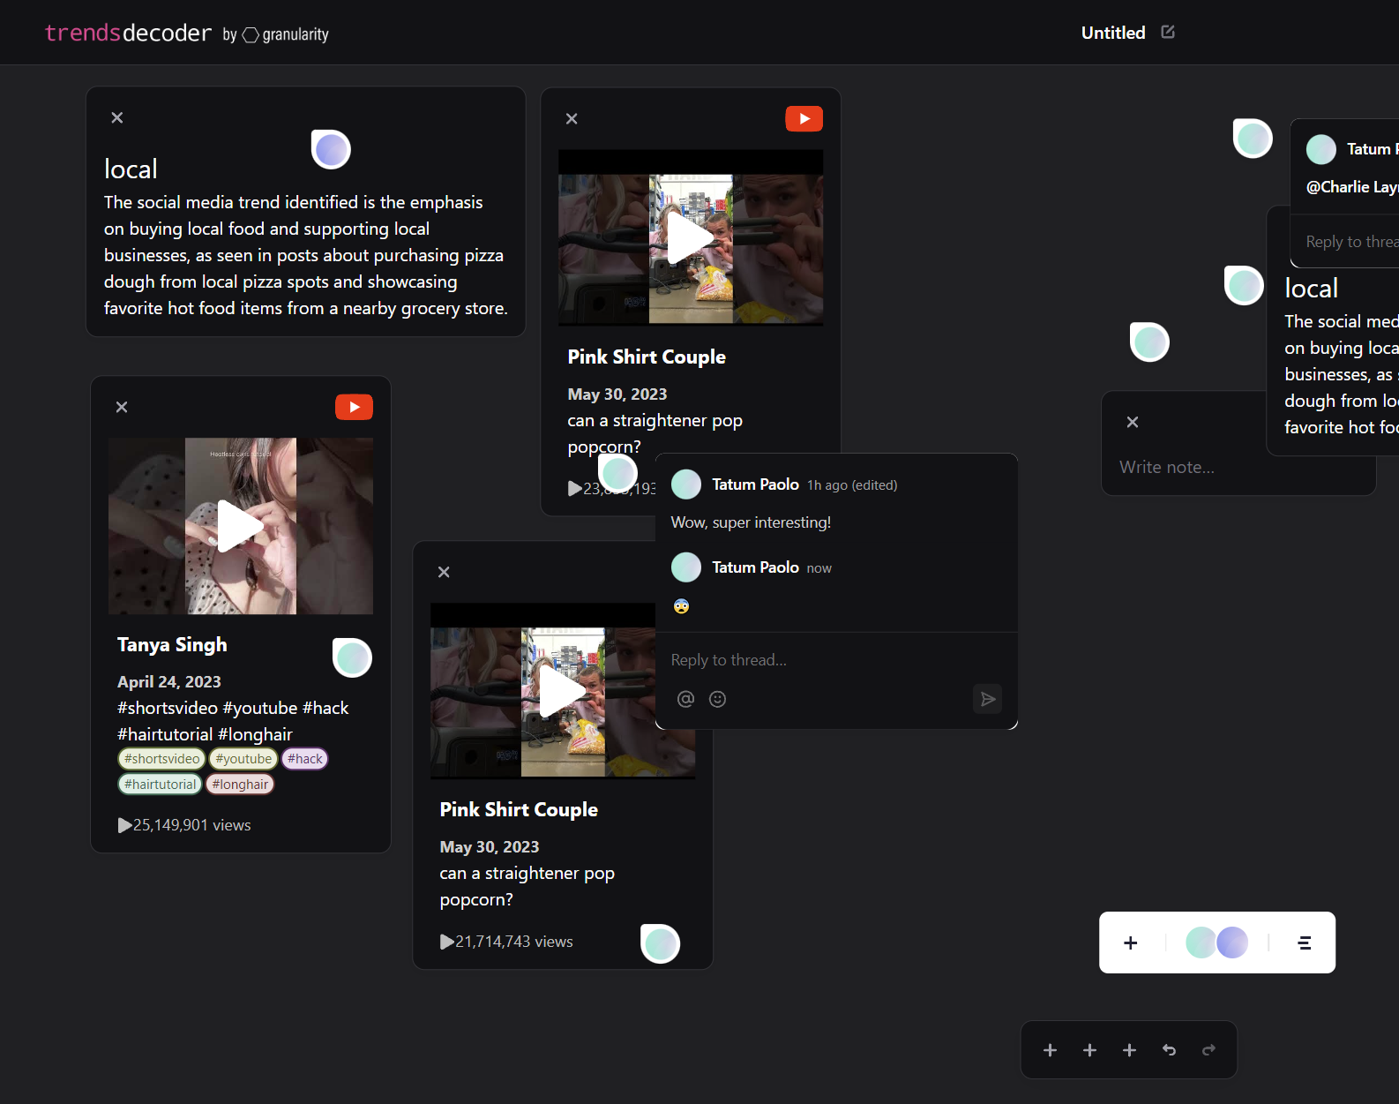
Task: Send the thread reply
Action: pos(988,699)
